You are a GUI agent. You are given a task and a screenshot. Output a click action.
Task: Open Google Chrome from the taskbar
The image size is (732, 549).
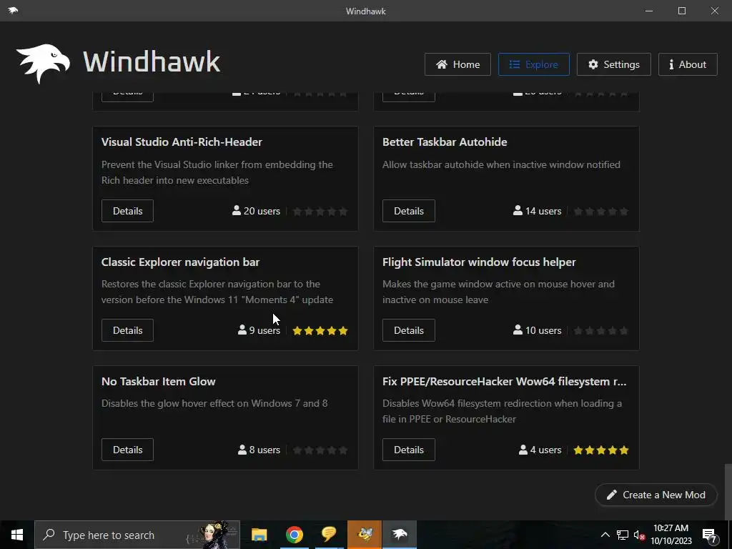point(294,535)
